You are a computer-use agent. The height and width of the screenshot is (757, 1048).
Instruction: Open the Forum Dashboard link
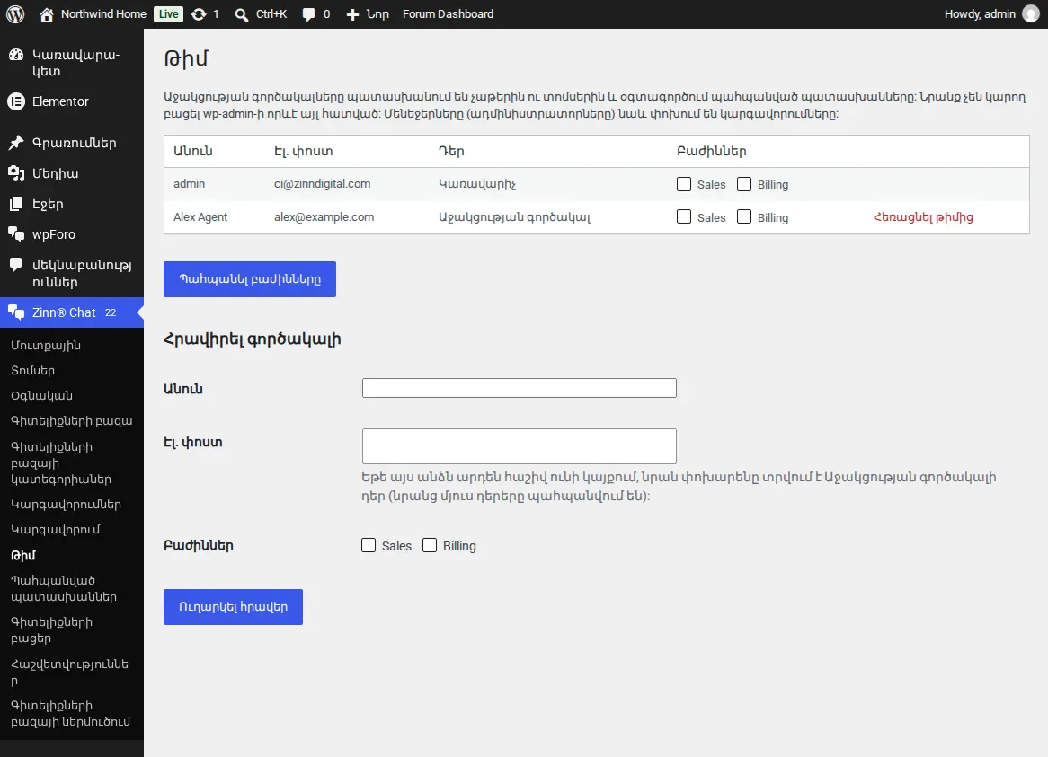(448, 14)
